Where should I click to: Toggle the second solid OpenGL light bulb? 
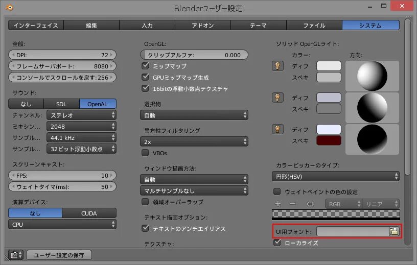pos(277,98)
